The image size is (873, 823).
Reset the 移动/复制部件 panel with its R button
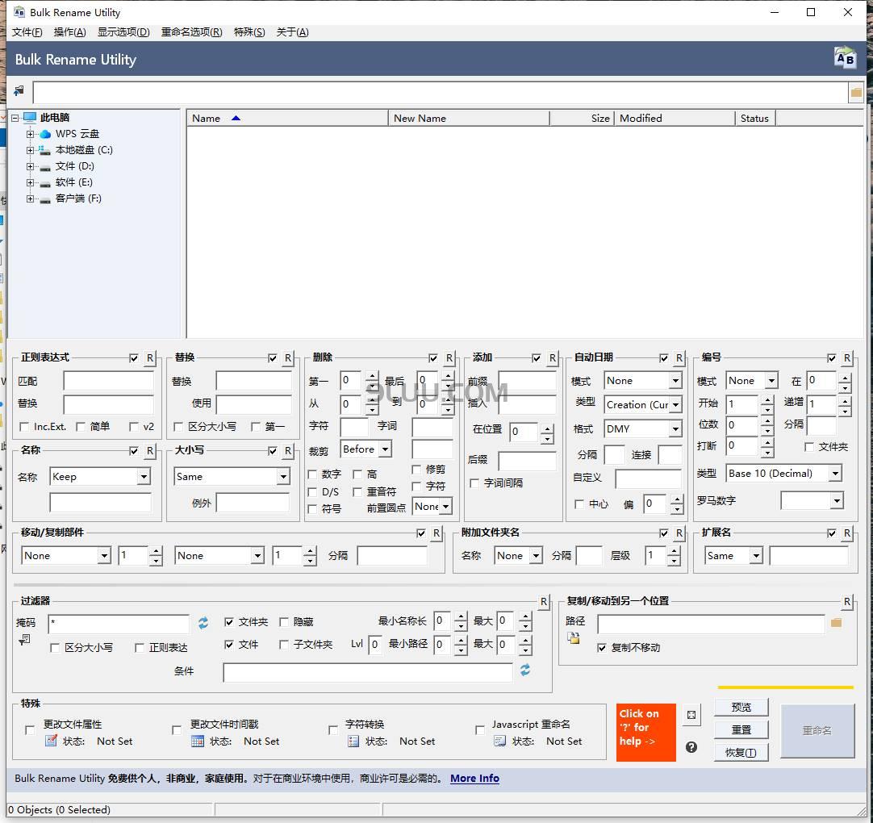click(436, 533)
